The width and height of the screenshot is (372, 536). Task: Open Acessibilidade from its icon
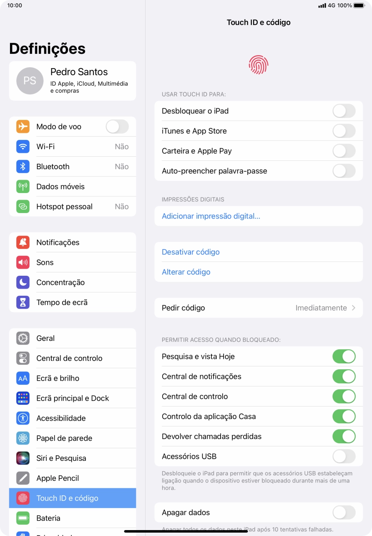(x=23, y=418)
